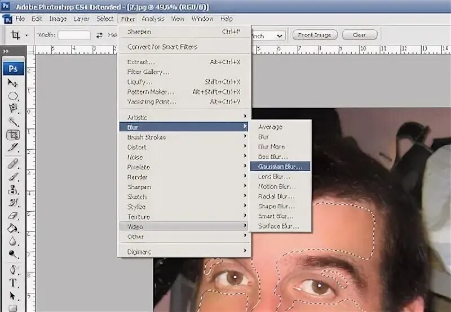Expand the Texture filter submenu

coord(184,217)
